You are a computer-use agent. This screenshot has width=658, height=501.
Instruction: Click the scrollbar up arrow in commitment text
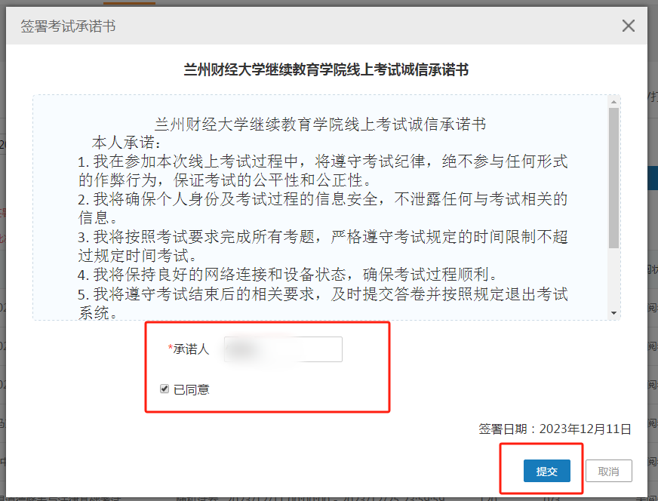click(614, 102)
